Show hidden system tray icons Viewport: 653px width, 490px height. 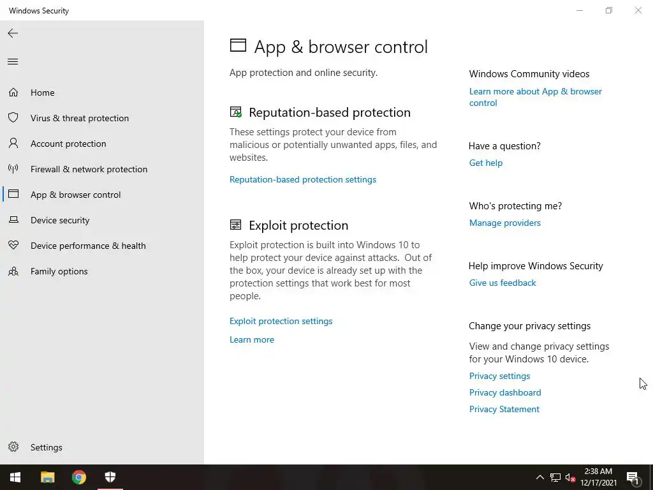pyautogui.click(x=539, y=477)
